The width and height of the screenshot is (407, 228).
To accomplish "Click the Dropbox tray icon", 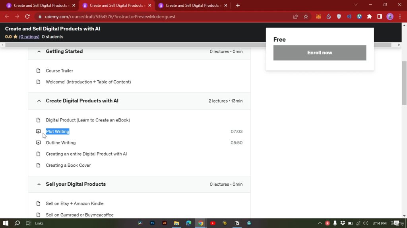I will (343, 223).
